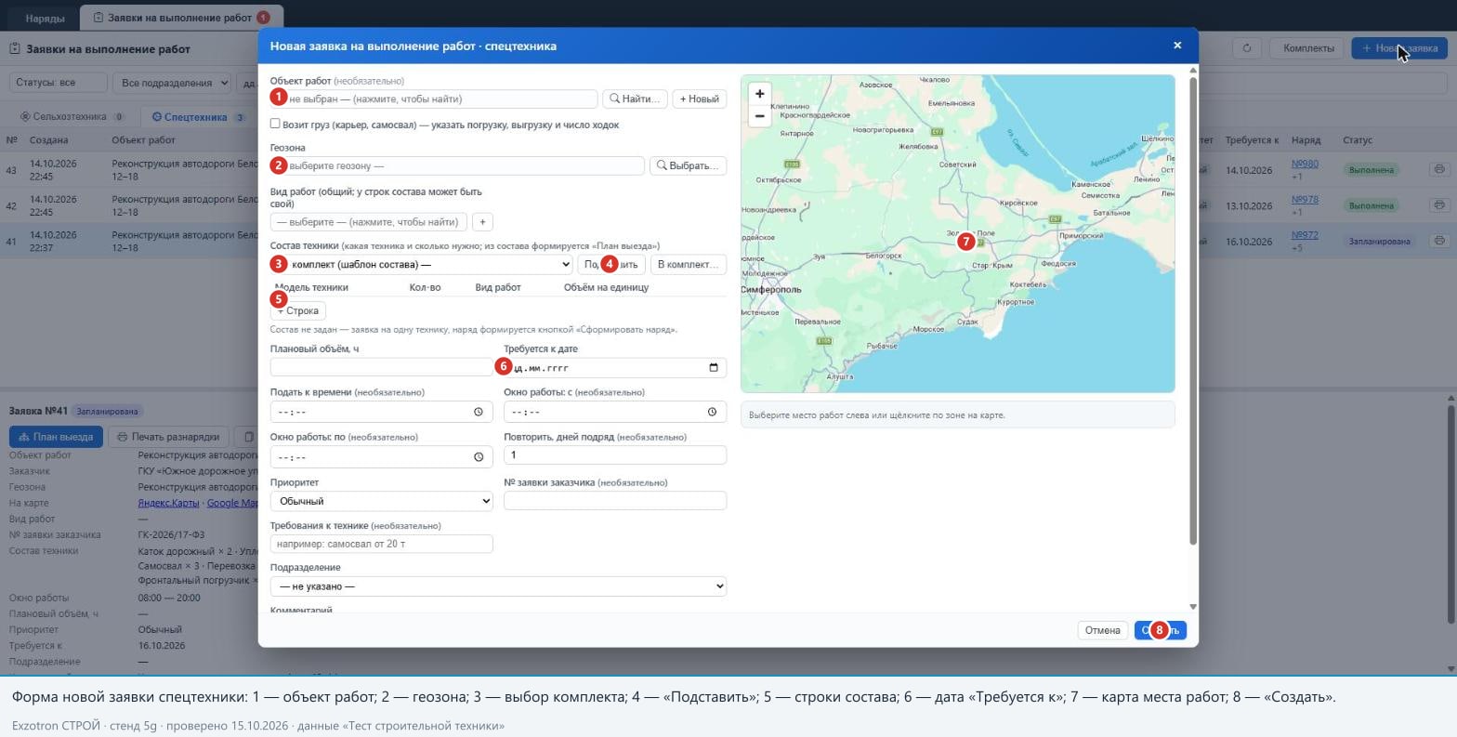This screenshot has height=737, width=1457.
Task: Click 'Печать разнарядки' button
Action: [x=169, y=437]
